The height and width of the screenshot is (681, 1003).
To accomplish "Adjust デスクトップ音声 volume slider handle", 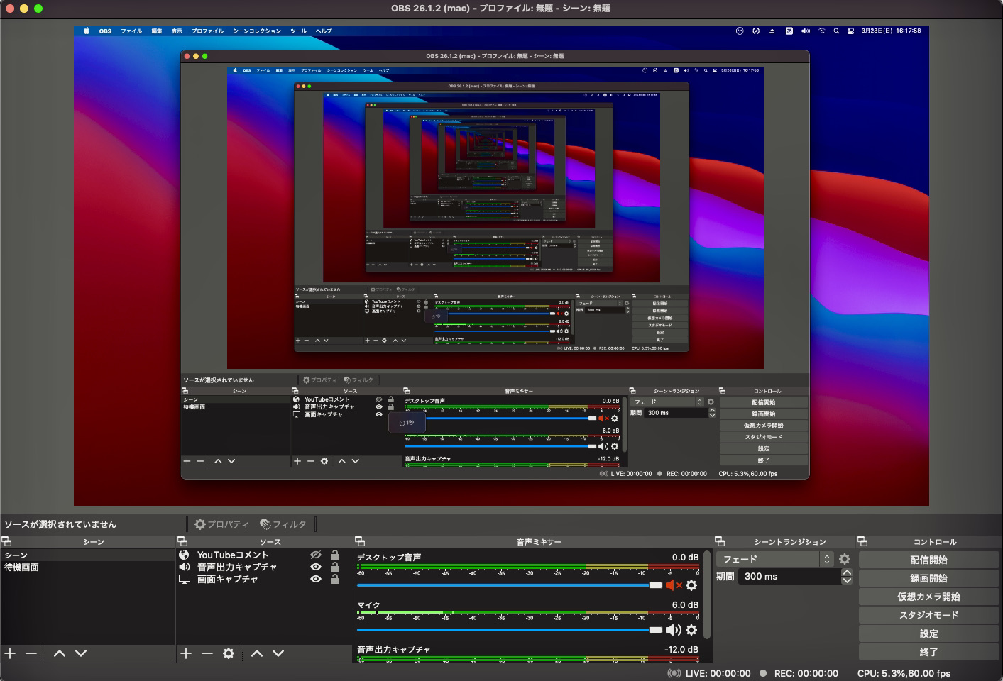I will 655,585.
